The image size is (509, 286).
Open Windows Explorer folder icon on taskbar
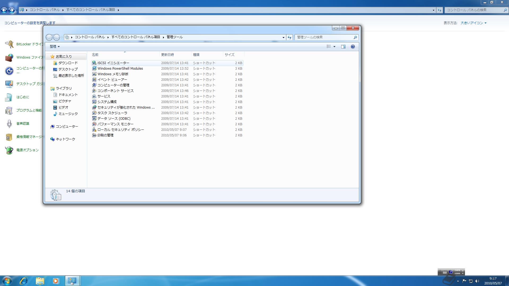(40, 281)
